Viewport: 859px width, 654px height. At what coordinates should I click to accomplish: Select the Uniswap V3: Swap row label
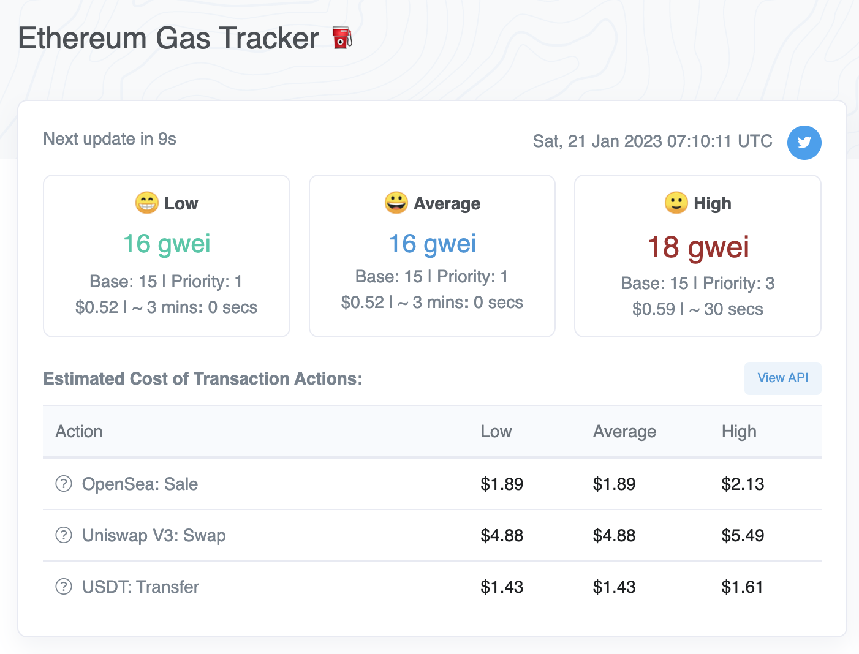154,536
